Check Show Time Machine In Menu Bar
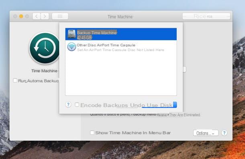This screenshot has height=159, width=245. click(x=92, y=133)
